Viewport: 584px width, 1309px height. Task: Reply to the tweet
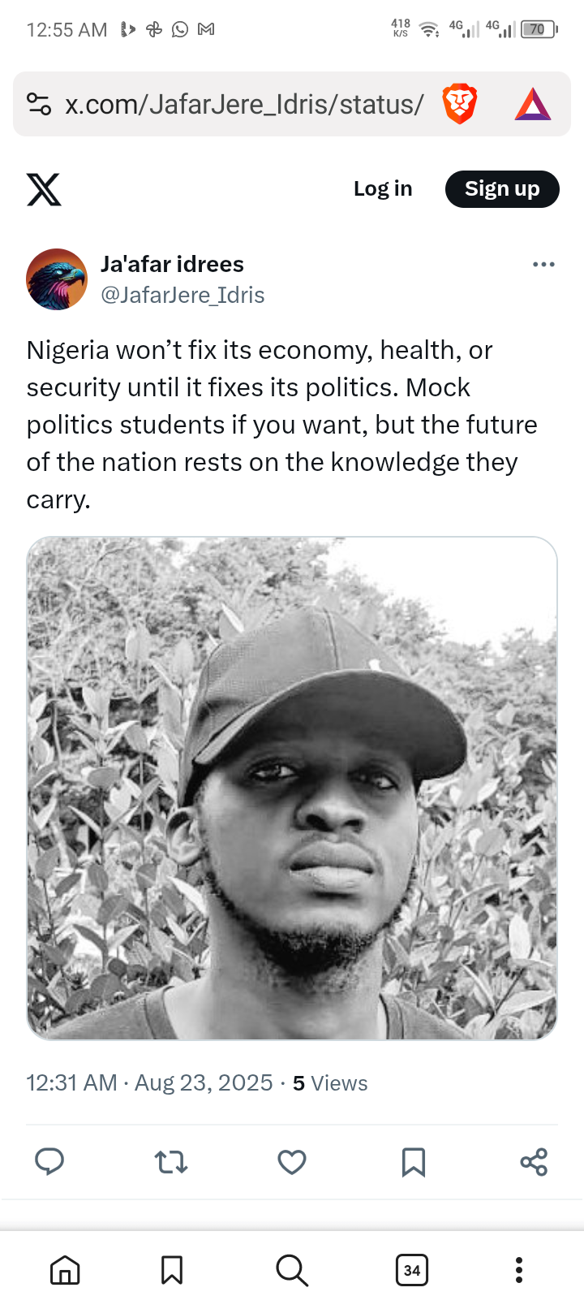pyautogui.click(x=49, y=1162)
